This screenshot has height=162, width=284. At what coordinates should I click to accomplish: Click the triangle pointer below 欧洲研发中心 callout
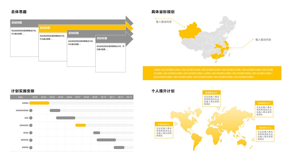coord(218,108)
